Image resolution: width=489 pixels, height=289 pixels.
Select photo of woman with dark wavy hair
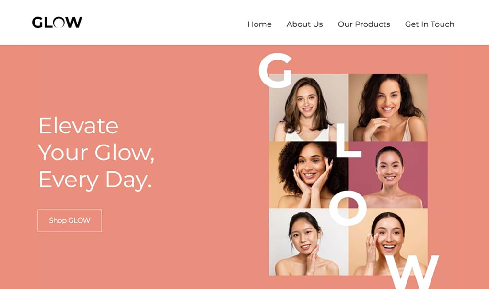[388, 108]
